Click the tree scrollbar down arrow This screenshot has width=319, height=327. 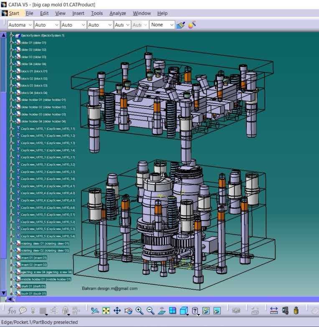coord(3,293)
